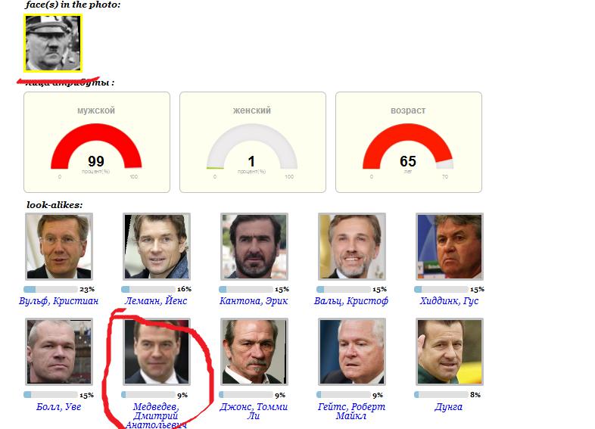Open the Болл, Уве link

58,406
